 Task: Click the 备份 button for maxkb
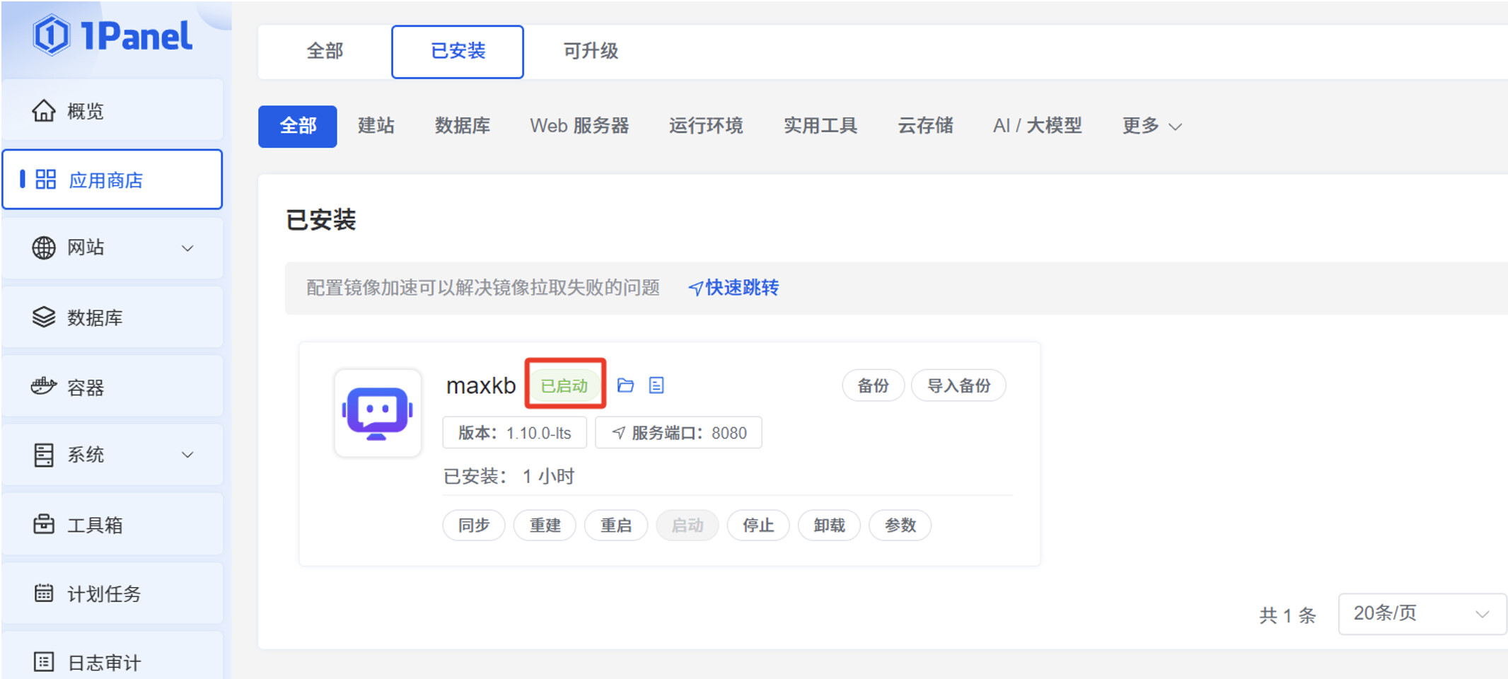coord(873,385)
